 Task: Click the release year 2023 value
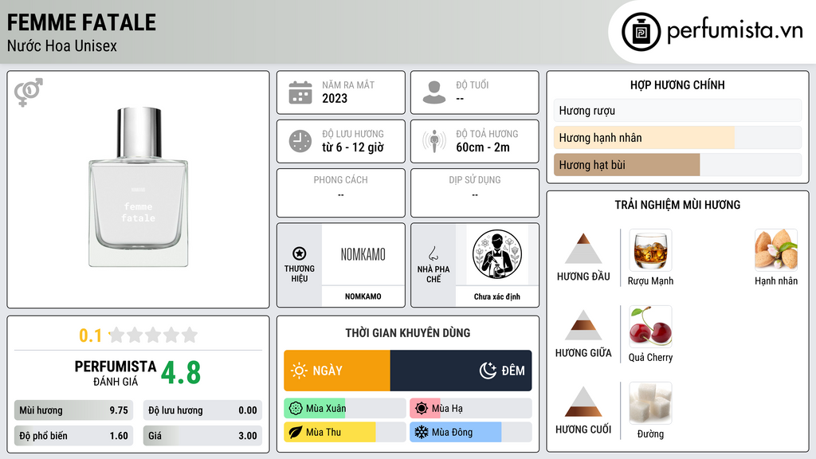click(x=335, y=98)
